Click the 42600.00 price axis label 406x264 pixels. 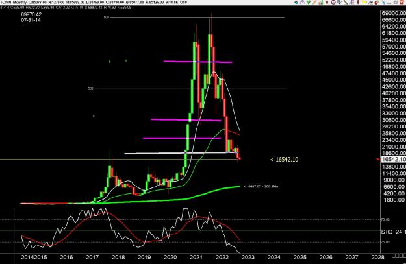tap(394, 87)
